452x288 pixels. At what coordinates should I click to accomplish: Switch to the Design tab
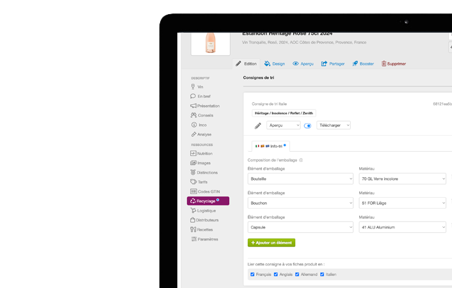coord(275,64)
